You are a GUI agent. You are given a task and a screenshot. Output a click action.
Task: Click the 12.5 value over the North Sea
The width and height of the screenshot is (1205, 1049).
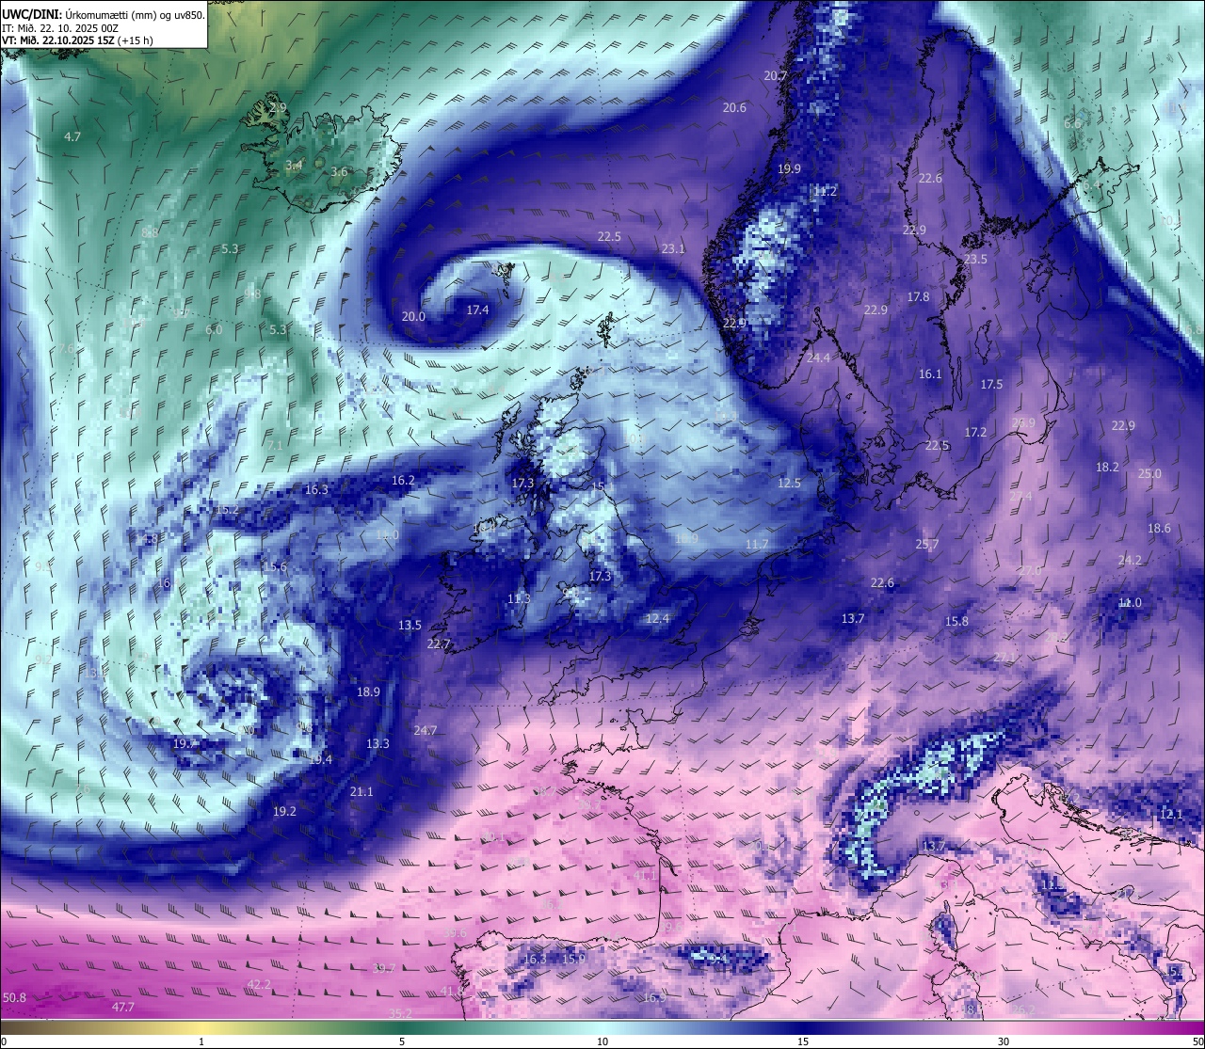coord(789,484)
